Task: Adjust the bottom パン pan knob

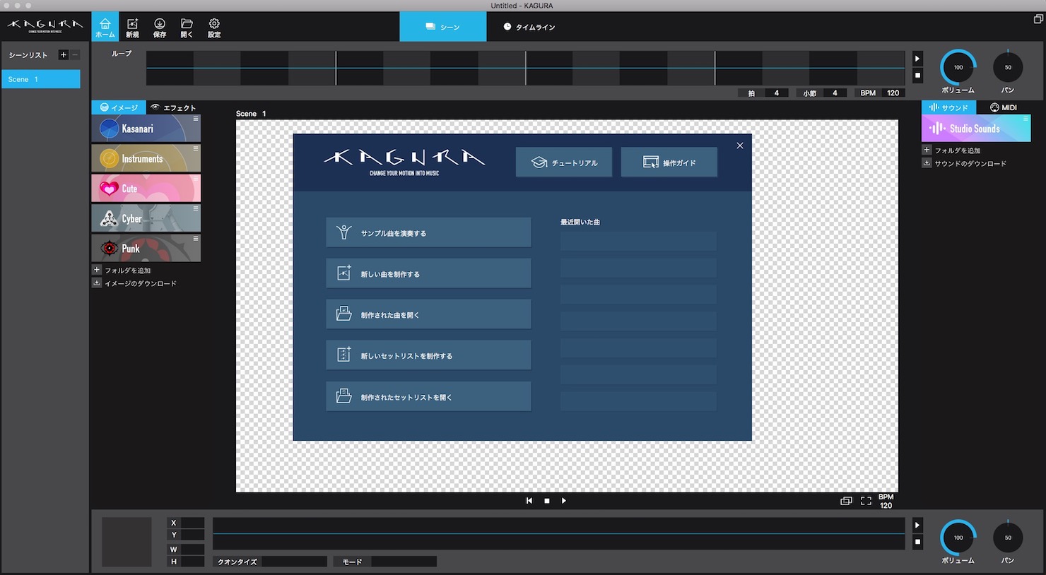Action: (x=1008, y=538)
